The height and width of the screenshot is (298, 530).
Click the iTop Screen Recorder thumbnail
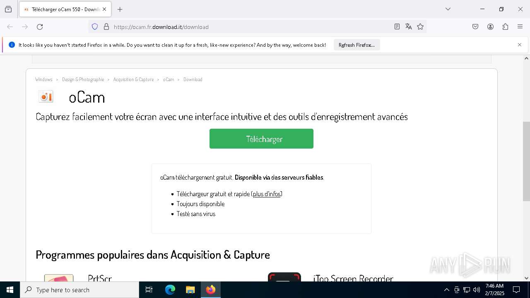click(284, 277)
